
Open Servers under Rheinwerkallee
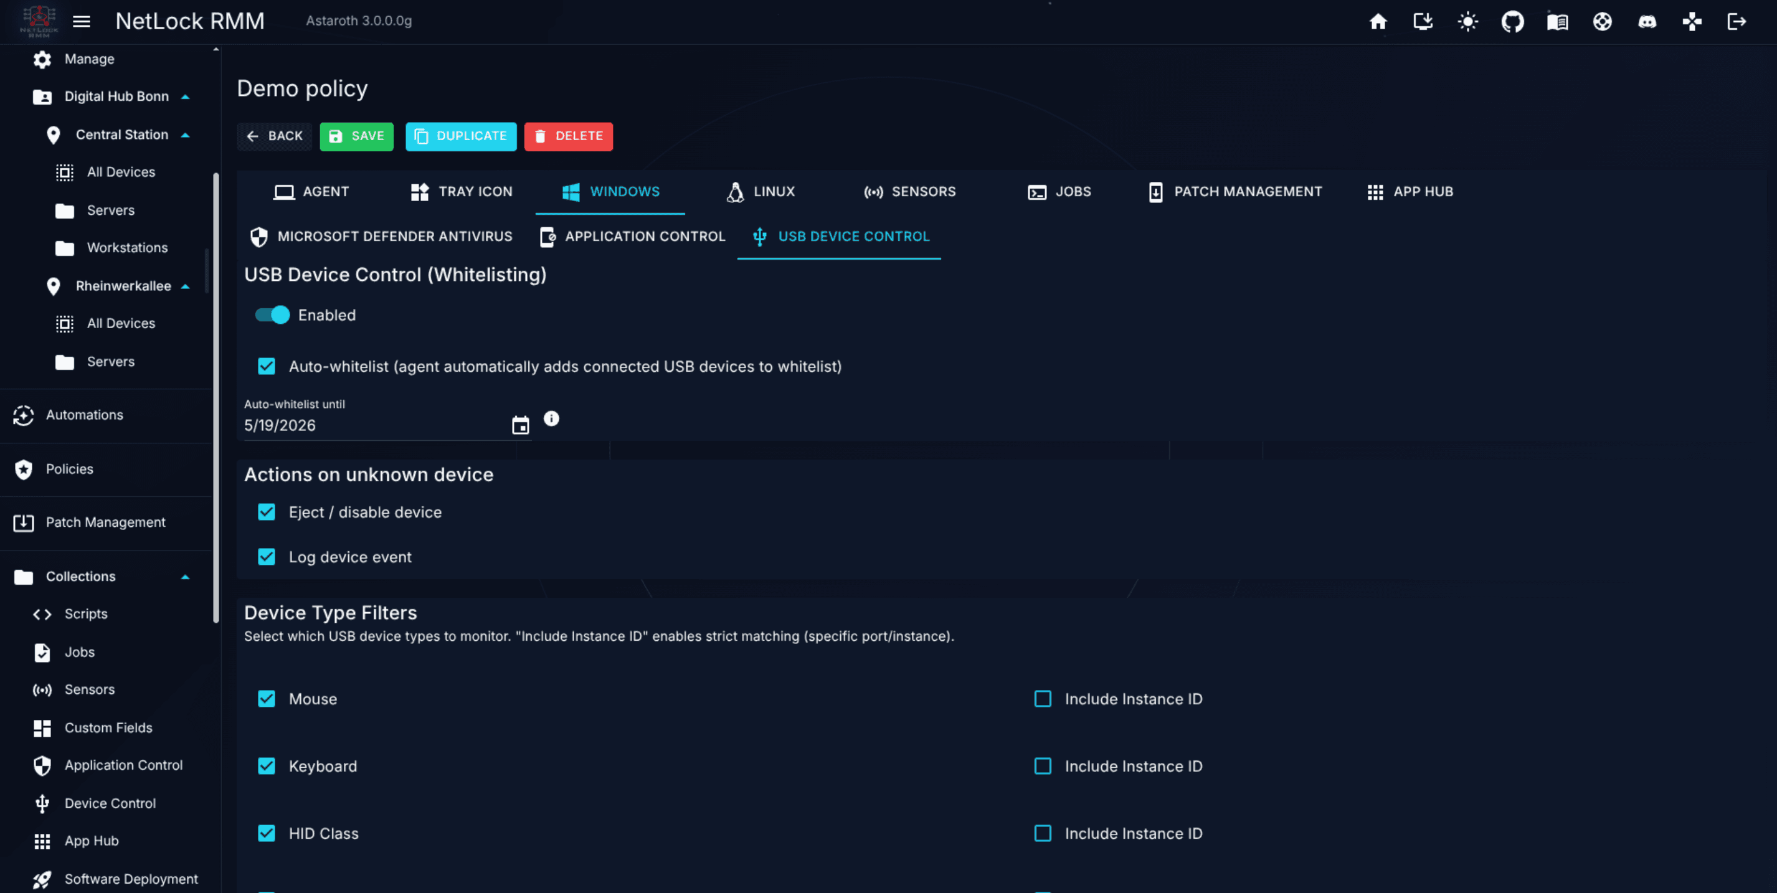pos(111,361)
